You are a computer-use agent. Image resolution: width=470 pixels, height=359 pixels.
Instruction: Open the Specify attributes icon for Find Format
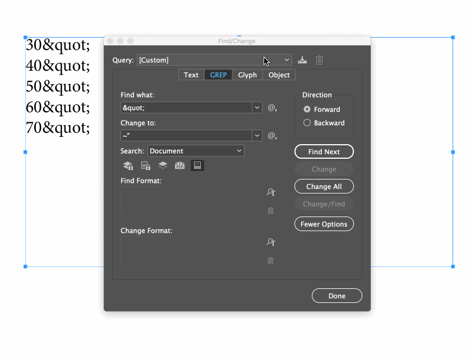pos(271,192)
